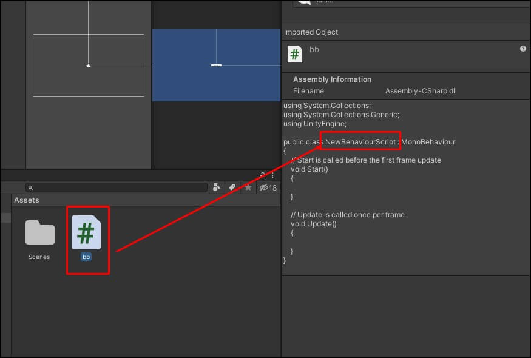Open the Project panel three-dot options menu
Screen dimensions: 531x358
272,175
